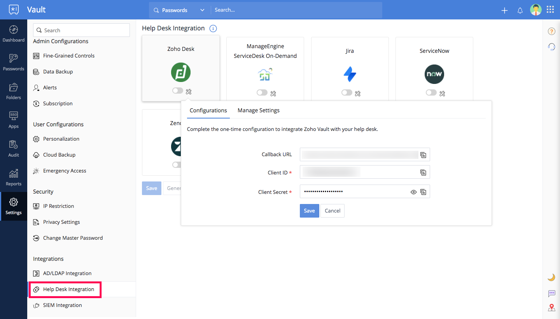Click Save in the configuration popup

pyautogui.click(x=309, y=211)
